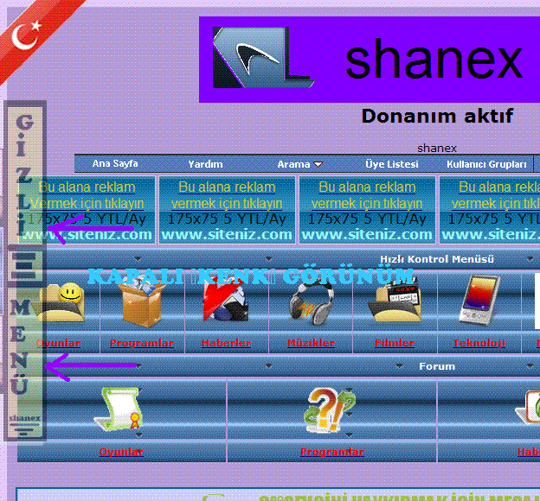Open the Filmler link

click(395, 343)
